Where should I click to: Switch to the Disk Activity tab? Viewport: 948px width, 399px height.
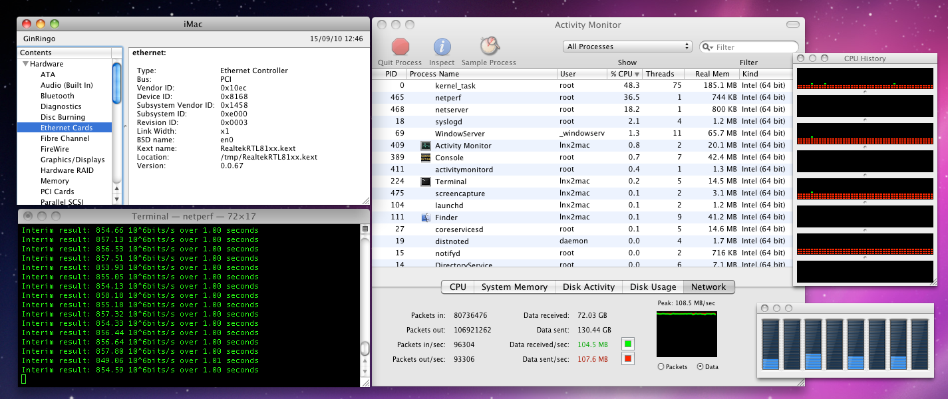pyautogui.click(x=588, y=287)
